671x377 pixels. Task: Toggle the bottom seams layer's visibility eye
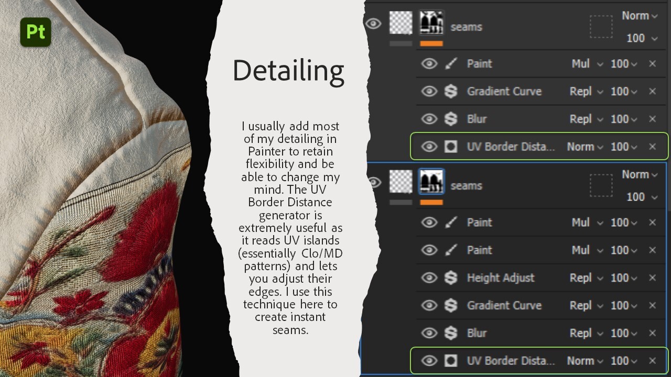pyautogui.click(x=374, y=182)
